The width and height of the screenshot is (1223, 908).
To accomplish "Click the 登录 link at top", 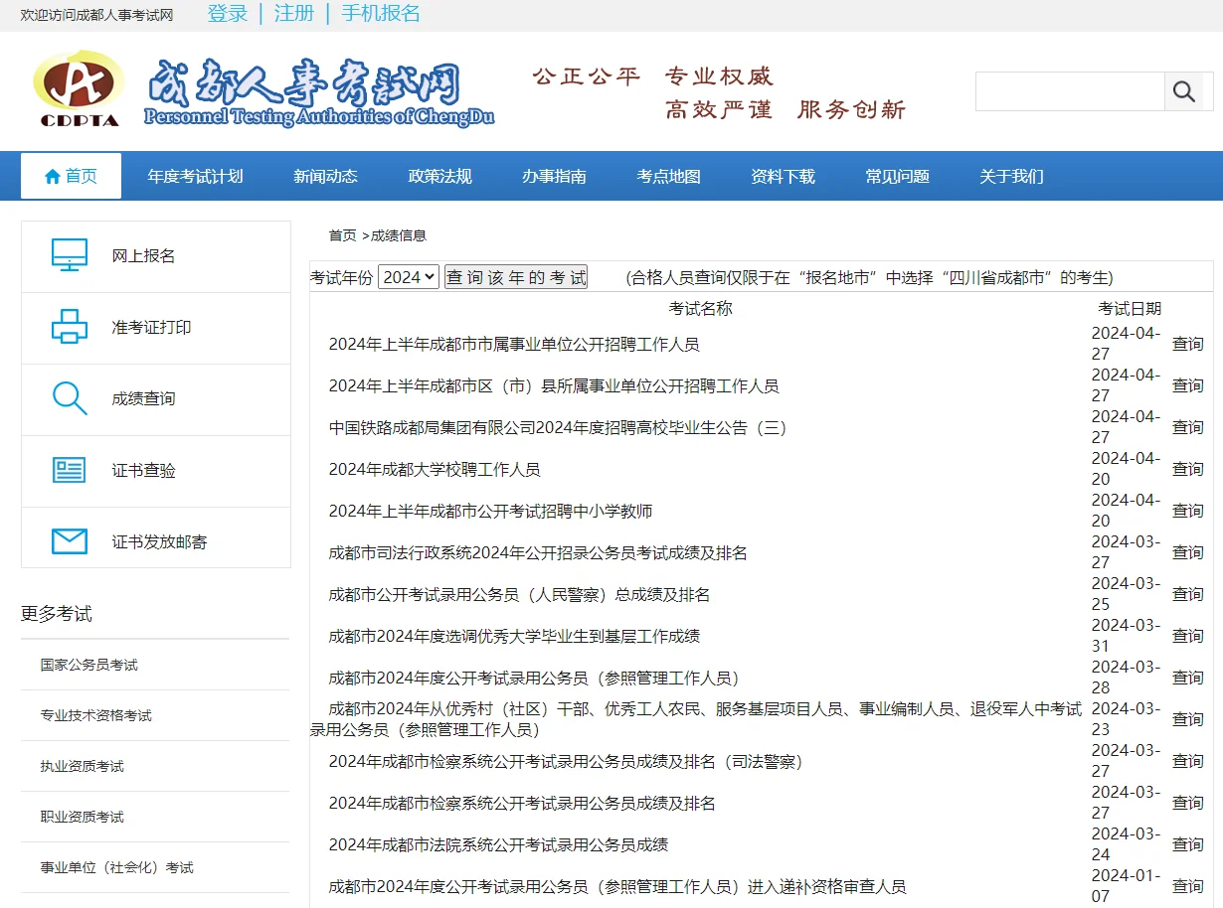I will coord(228,13).
